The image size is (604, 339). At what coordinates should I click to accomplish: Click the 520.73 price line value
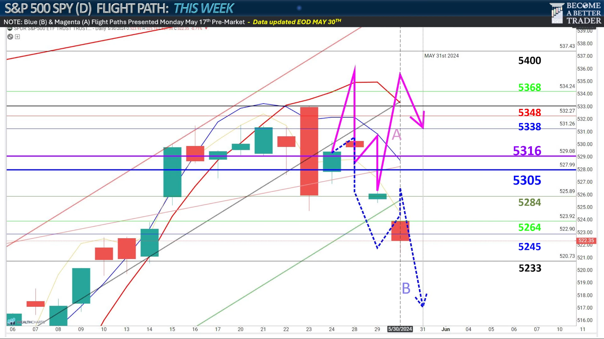point(567,256)
